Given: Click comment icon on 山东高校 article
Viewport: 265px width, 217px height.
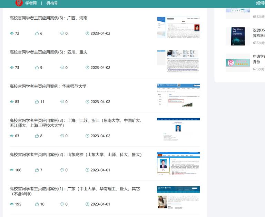Looking at the screenshot, I should (62, 170).
